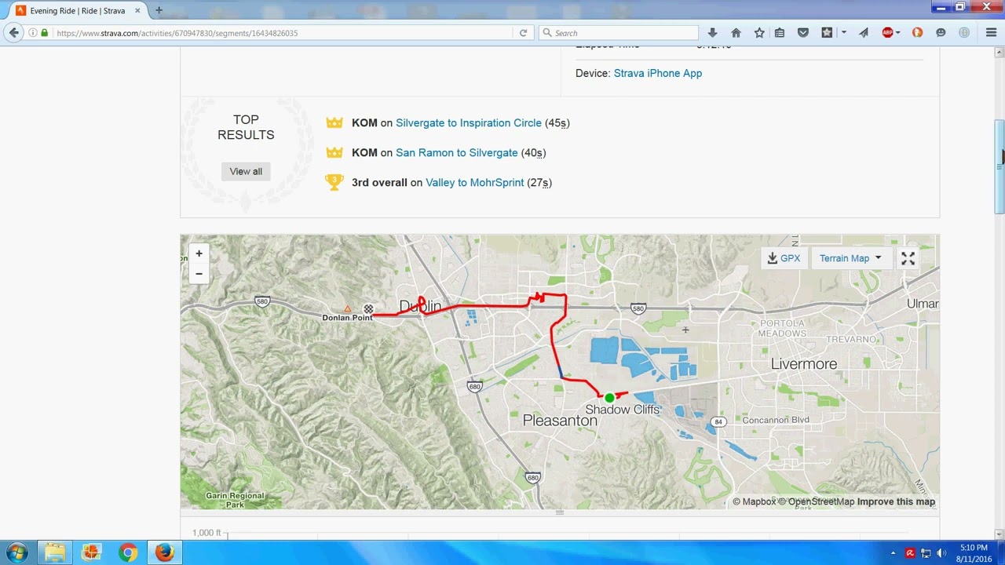The height and width of the screenshot is (565, 1005).
Task: Open Google Chrome from the taskbar
Action: coord(127,552)
